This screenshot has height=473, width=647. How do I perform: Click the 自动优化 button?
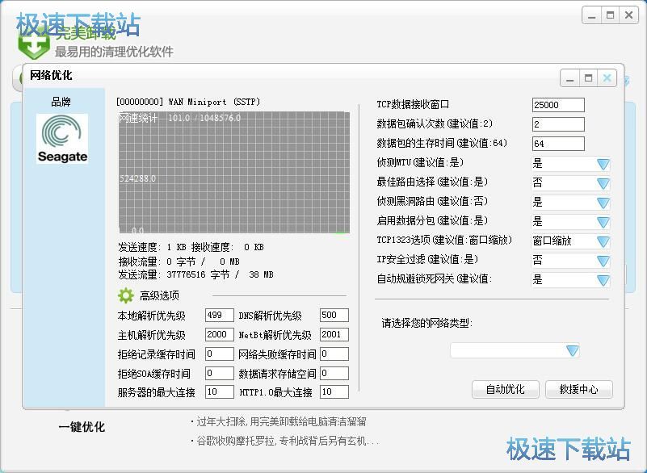pyautogui.click(x=506, y=389)
